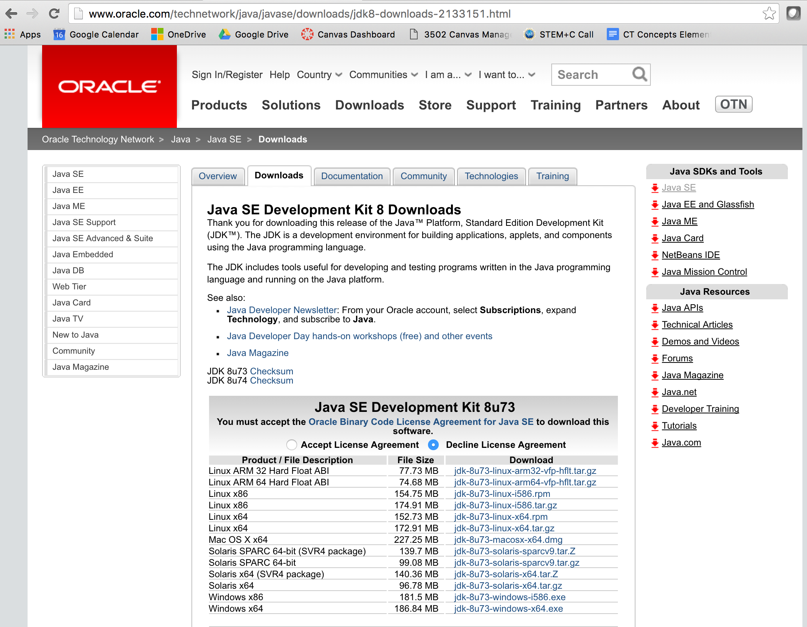The width and height of the screenshot is (807, 627).
Task: Click the Oracle logo
Action: (x=109, y=87)
